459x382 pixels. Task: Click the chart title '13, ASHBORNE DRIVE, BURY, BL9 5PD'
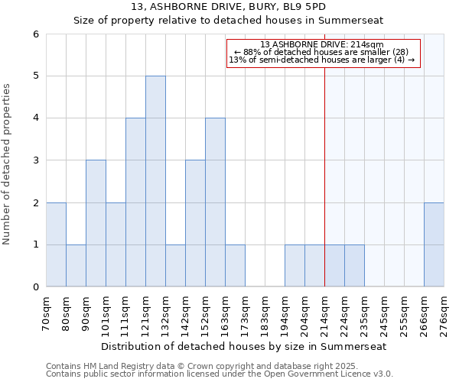[228, 6]
